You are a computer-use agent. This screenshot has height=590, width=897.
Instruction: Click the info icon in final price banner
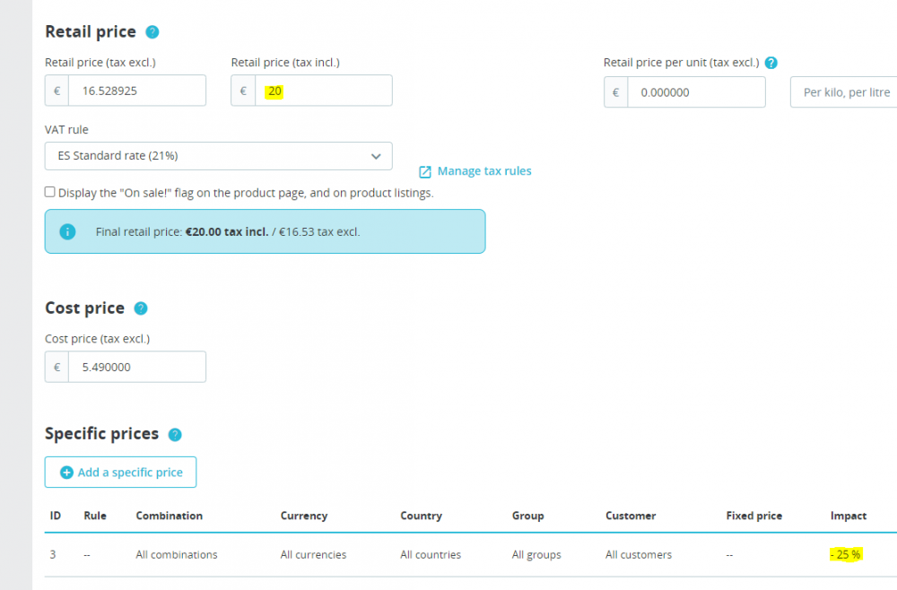coord(67,231)
